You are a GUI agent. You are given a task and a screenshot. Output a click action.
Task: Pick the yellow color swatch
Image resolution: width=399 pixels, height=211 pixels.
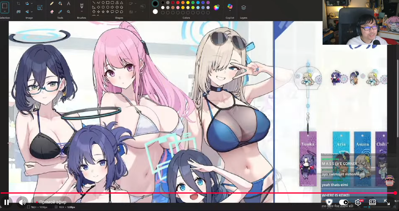click(x=188, y=3)
